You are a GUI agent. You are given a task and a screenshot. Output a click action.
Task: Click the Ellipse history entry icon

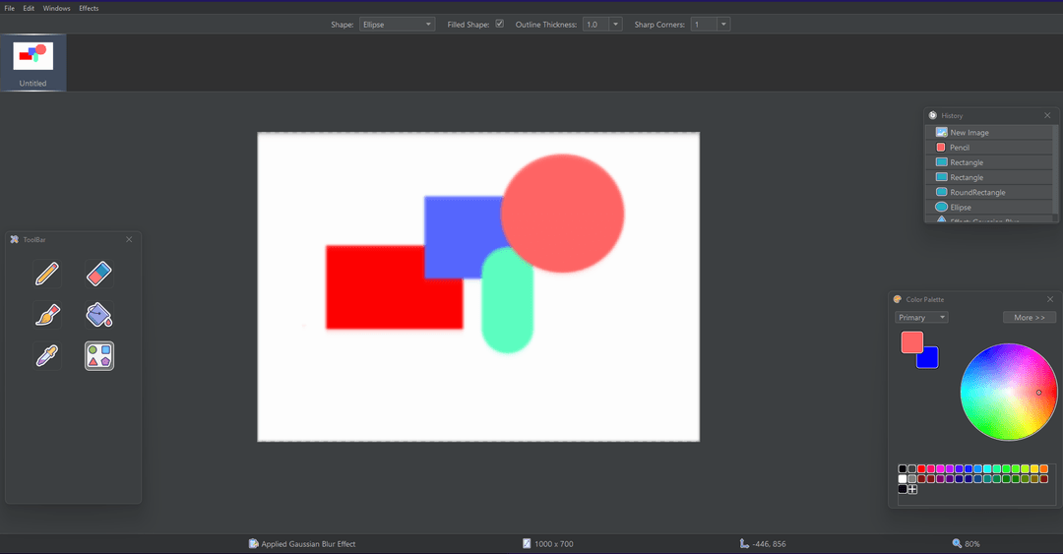[941, 207]
